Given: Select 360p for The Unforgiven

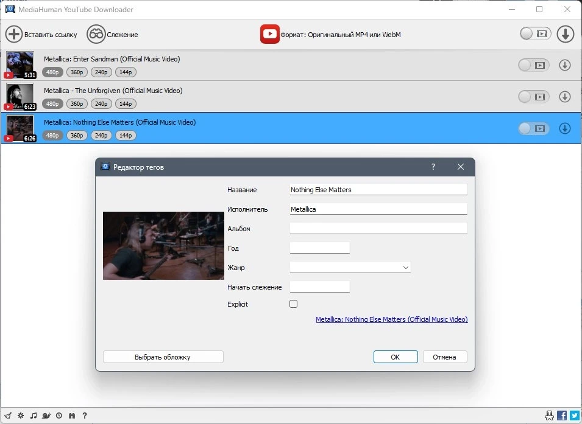Looking at the screenshot, I should (77, 104).
